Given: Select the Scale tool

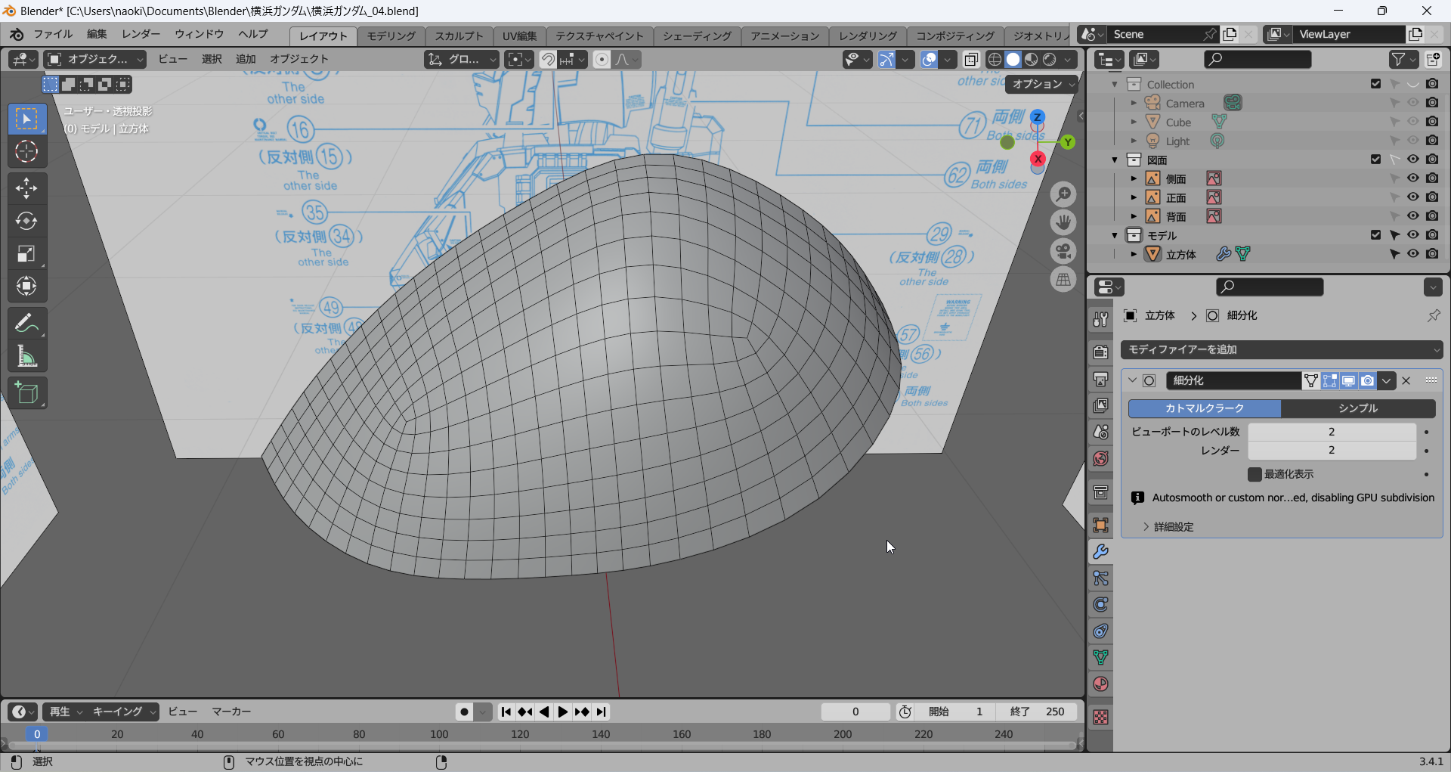Looking at the screenshot, I should point(26,254).
